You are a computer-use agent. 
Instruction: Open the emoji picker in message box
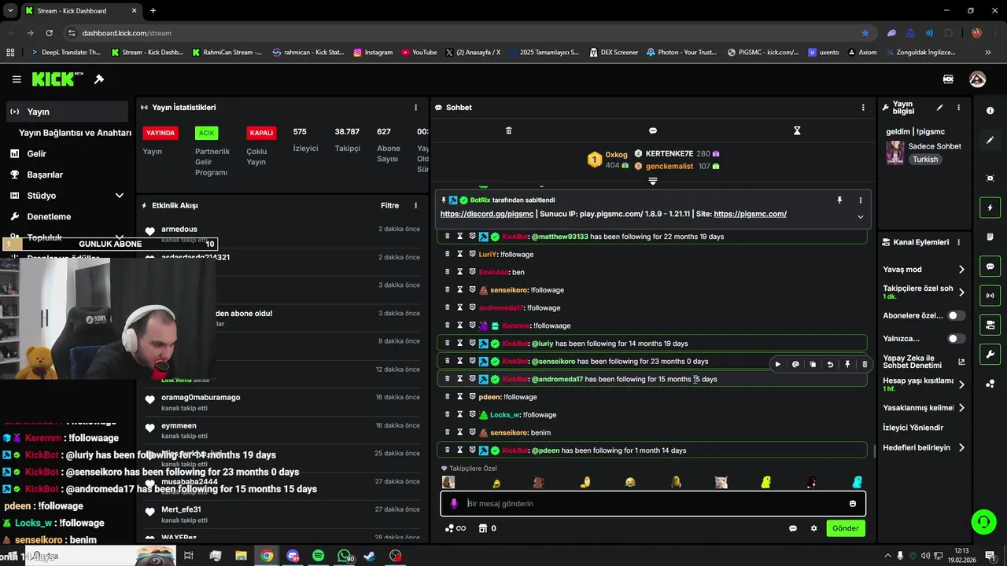pos(853,504)
